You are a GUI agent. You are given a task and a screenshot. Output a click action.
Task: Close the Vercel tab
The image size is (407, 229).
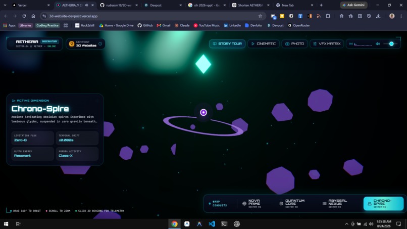[48, 5]
